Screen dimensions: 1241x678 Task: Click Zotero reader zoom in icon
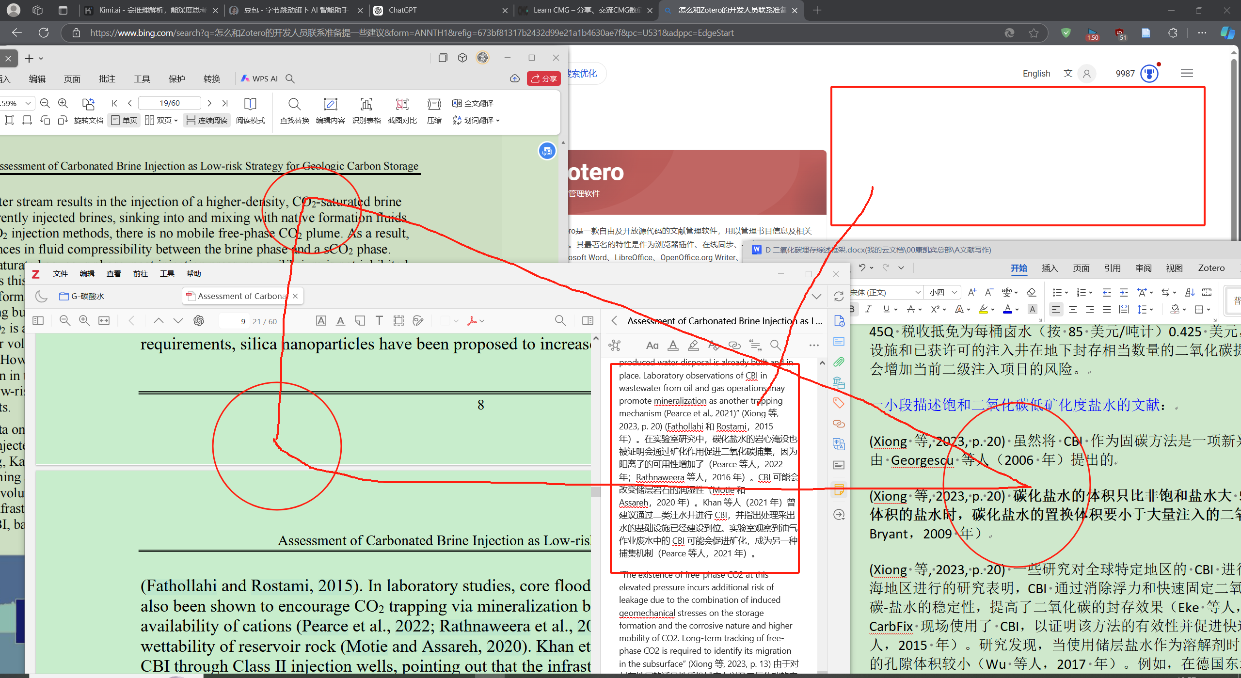coord(84,321)
